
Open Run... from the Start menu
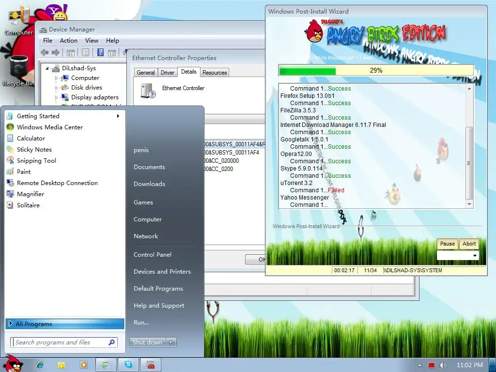click(141, 322)
